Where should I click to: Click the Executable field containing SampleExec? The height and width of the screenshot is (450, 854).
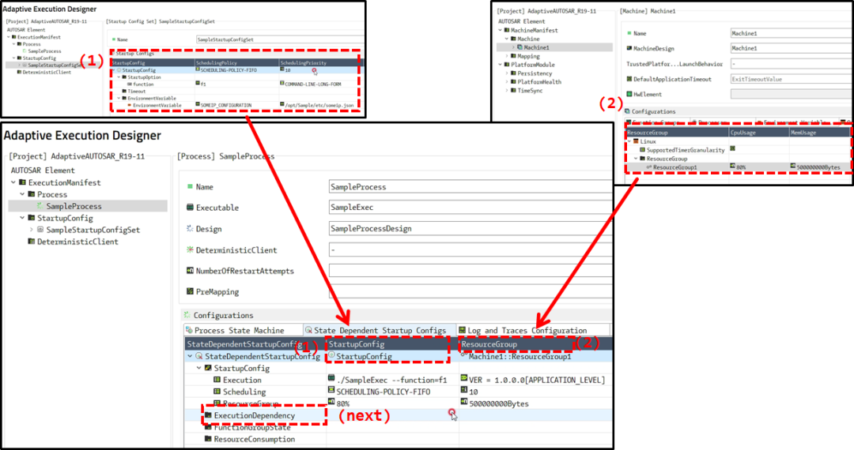pyautogui.click(x=470, y=208)
